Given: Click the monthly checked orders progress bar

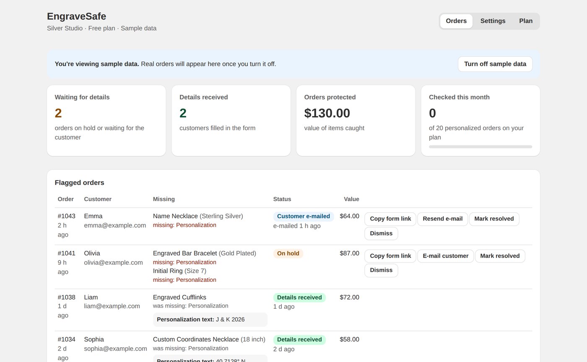Looking at the screenshot, I should click(x=481, y=147).
